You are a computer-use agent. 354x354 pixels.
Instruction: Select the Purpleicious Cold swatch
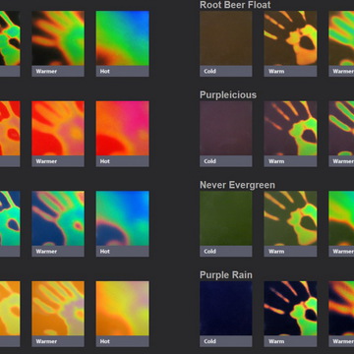point(226,128)
